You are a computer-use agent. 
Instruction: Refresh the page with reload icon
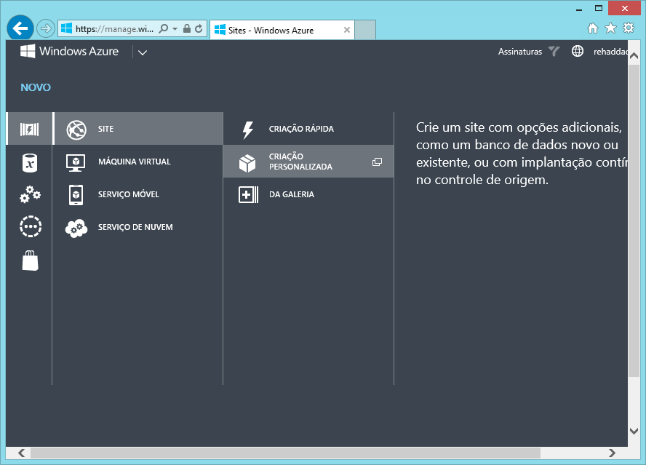199,28
